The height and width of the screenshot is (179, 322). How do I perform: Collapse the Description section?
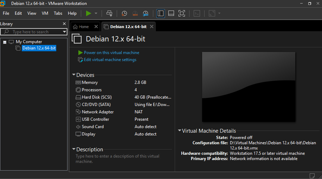click(x=74, y=149)
